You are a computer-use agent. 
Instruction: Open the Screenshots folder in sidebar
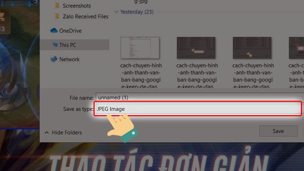pyautogui.click(x=77, y=6)
